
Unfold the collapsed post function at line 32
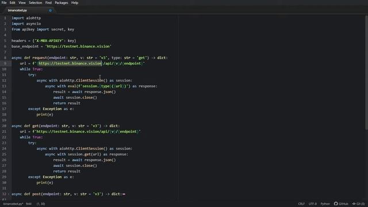9,194
